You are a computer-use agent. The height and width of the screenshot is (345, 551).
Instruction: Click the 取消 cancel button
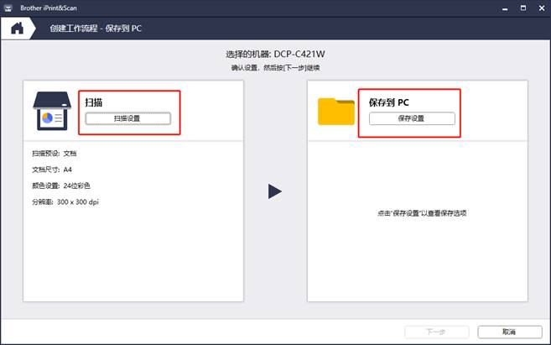[510, 332]
